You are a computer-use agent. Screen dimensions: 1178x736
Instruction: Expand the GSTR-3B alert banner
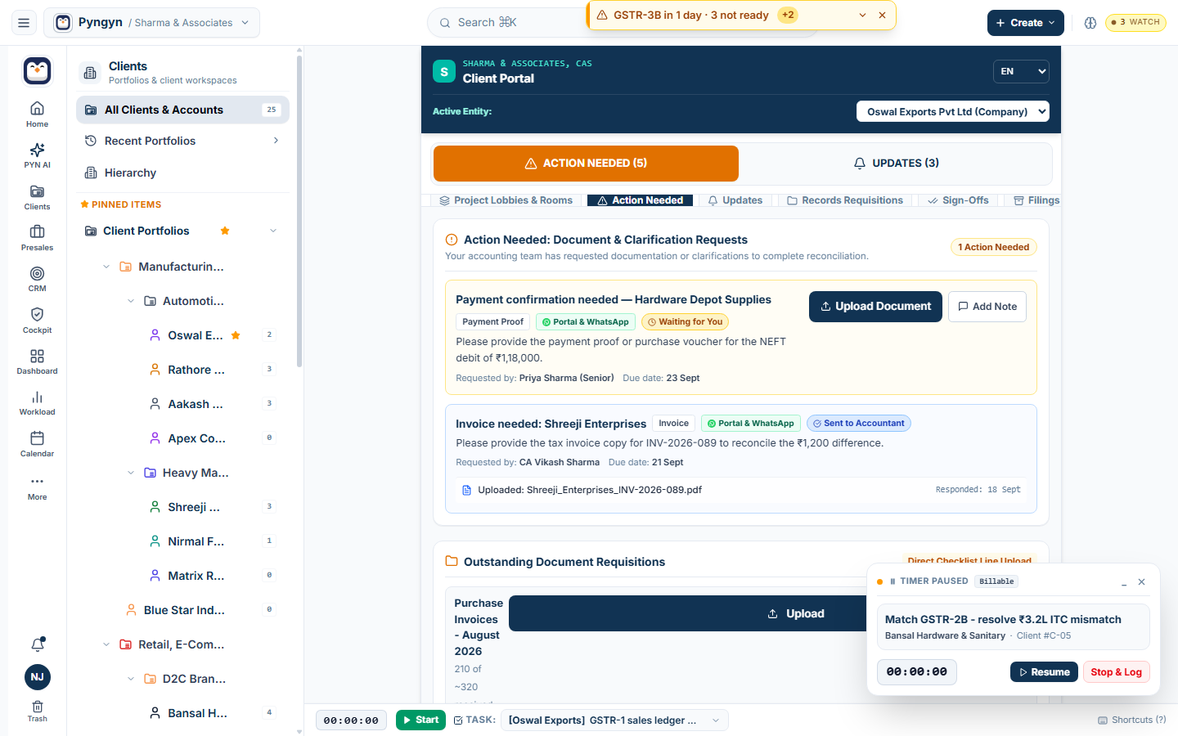tap(862, 16)
